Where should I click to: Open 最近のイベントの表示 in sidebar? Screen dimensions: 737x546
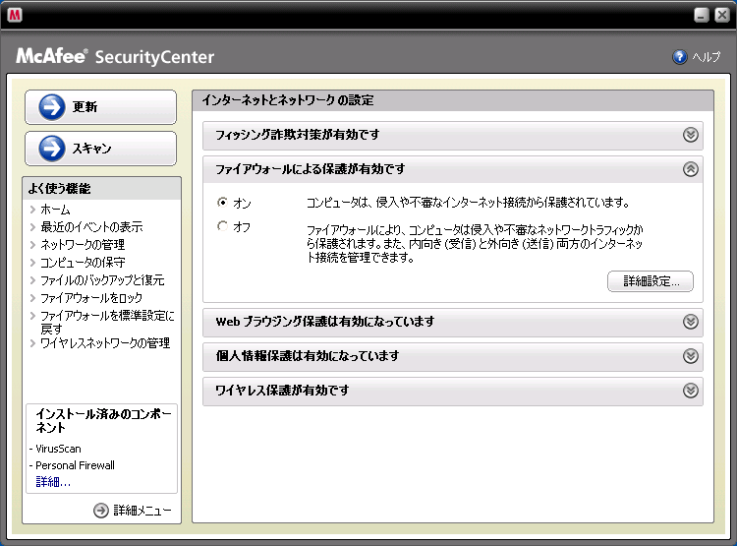point(91,226)
